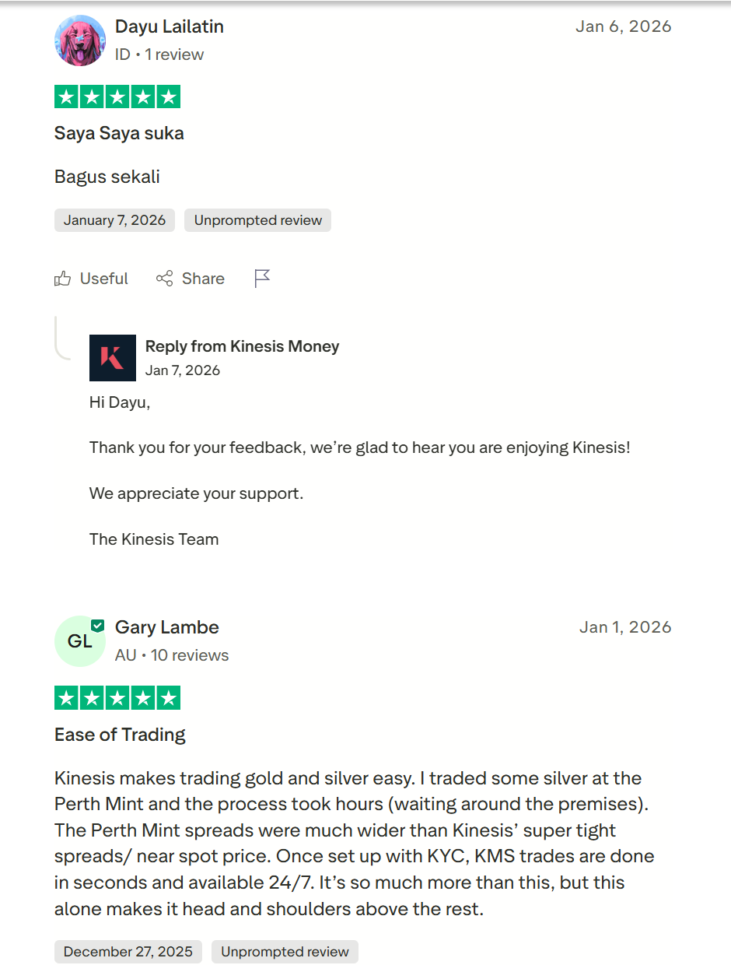Click the review title 'Ease of Trading'
The height and width of the screenshot is (965, 731).
(119, 734)
